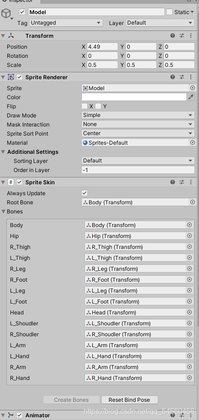Uncheck Always Update option
This screenshot has width=199, height=420.
tap(85, 193)
